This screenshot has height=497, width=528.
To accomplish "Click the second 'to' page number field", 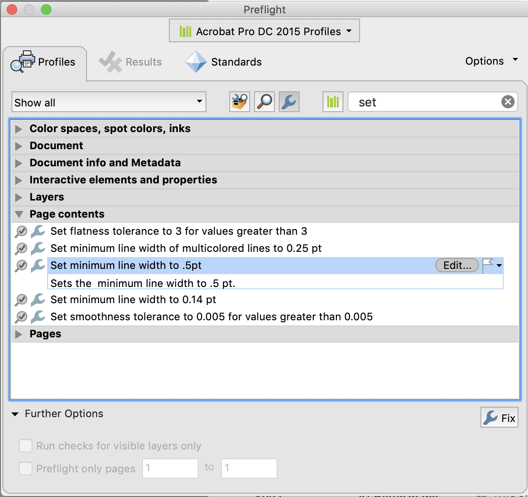I will coord(249,468).
